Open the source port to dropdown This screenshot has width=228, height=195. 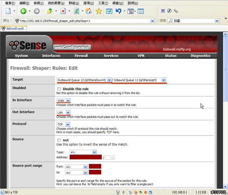76,173
